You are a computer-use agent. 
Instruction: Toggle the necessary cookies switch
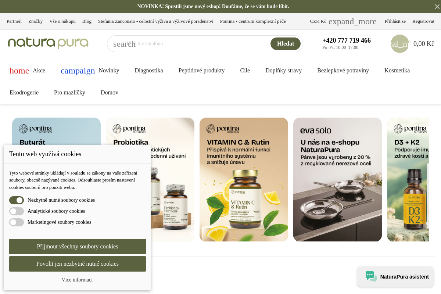coord(17,200)
